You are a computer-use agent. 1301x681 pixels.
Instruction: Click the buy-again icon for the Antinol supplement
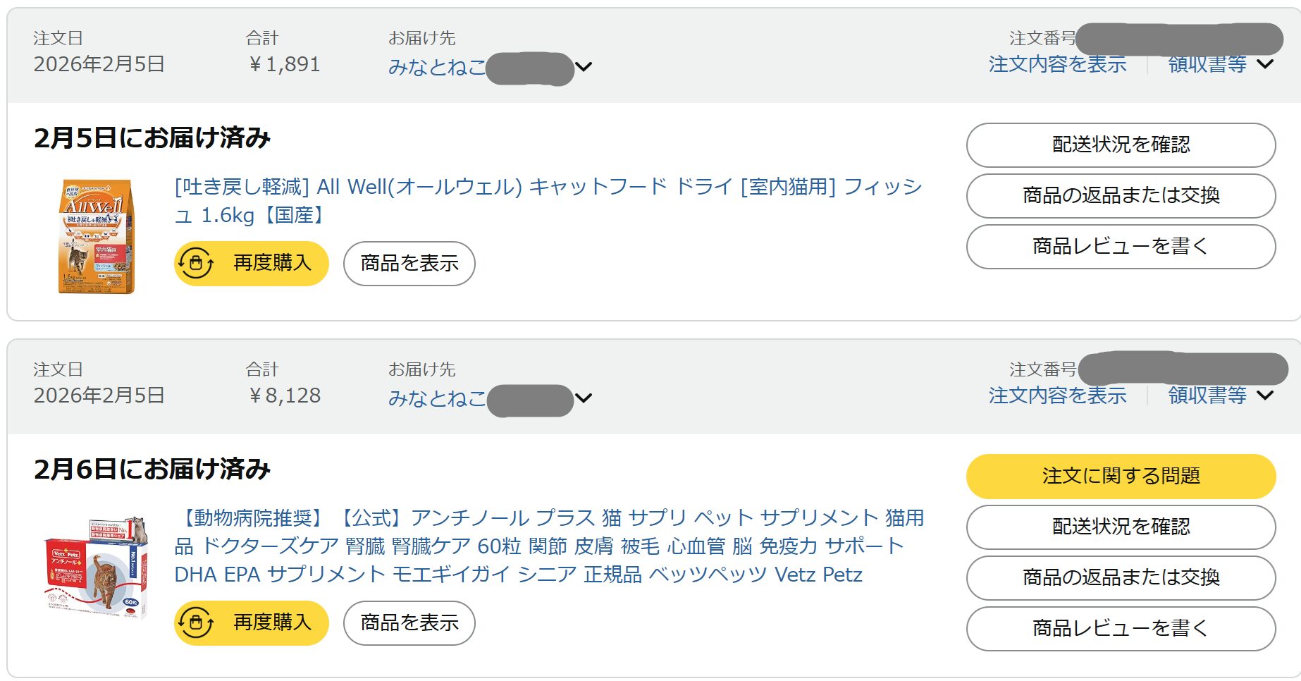coord(196,623)
